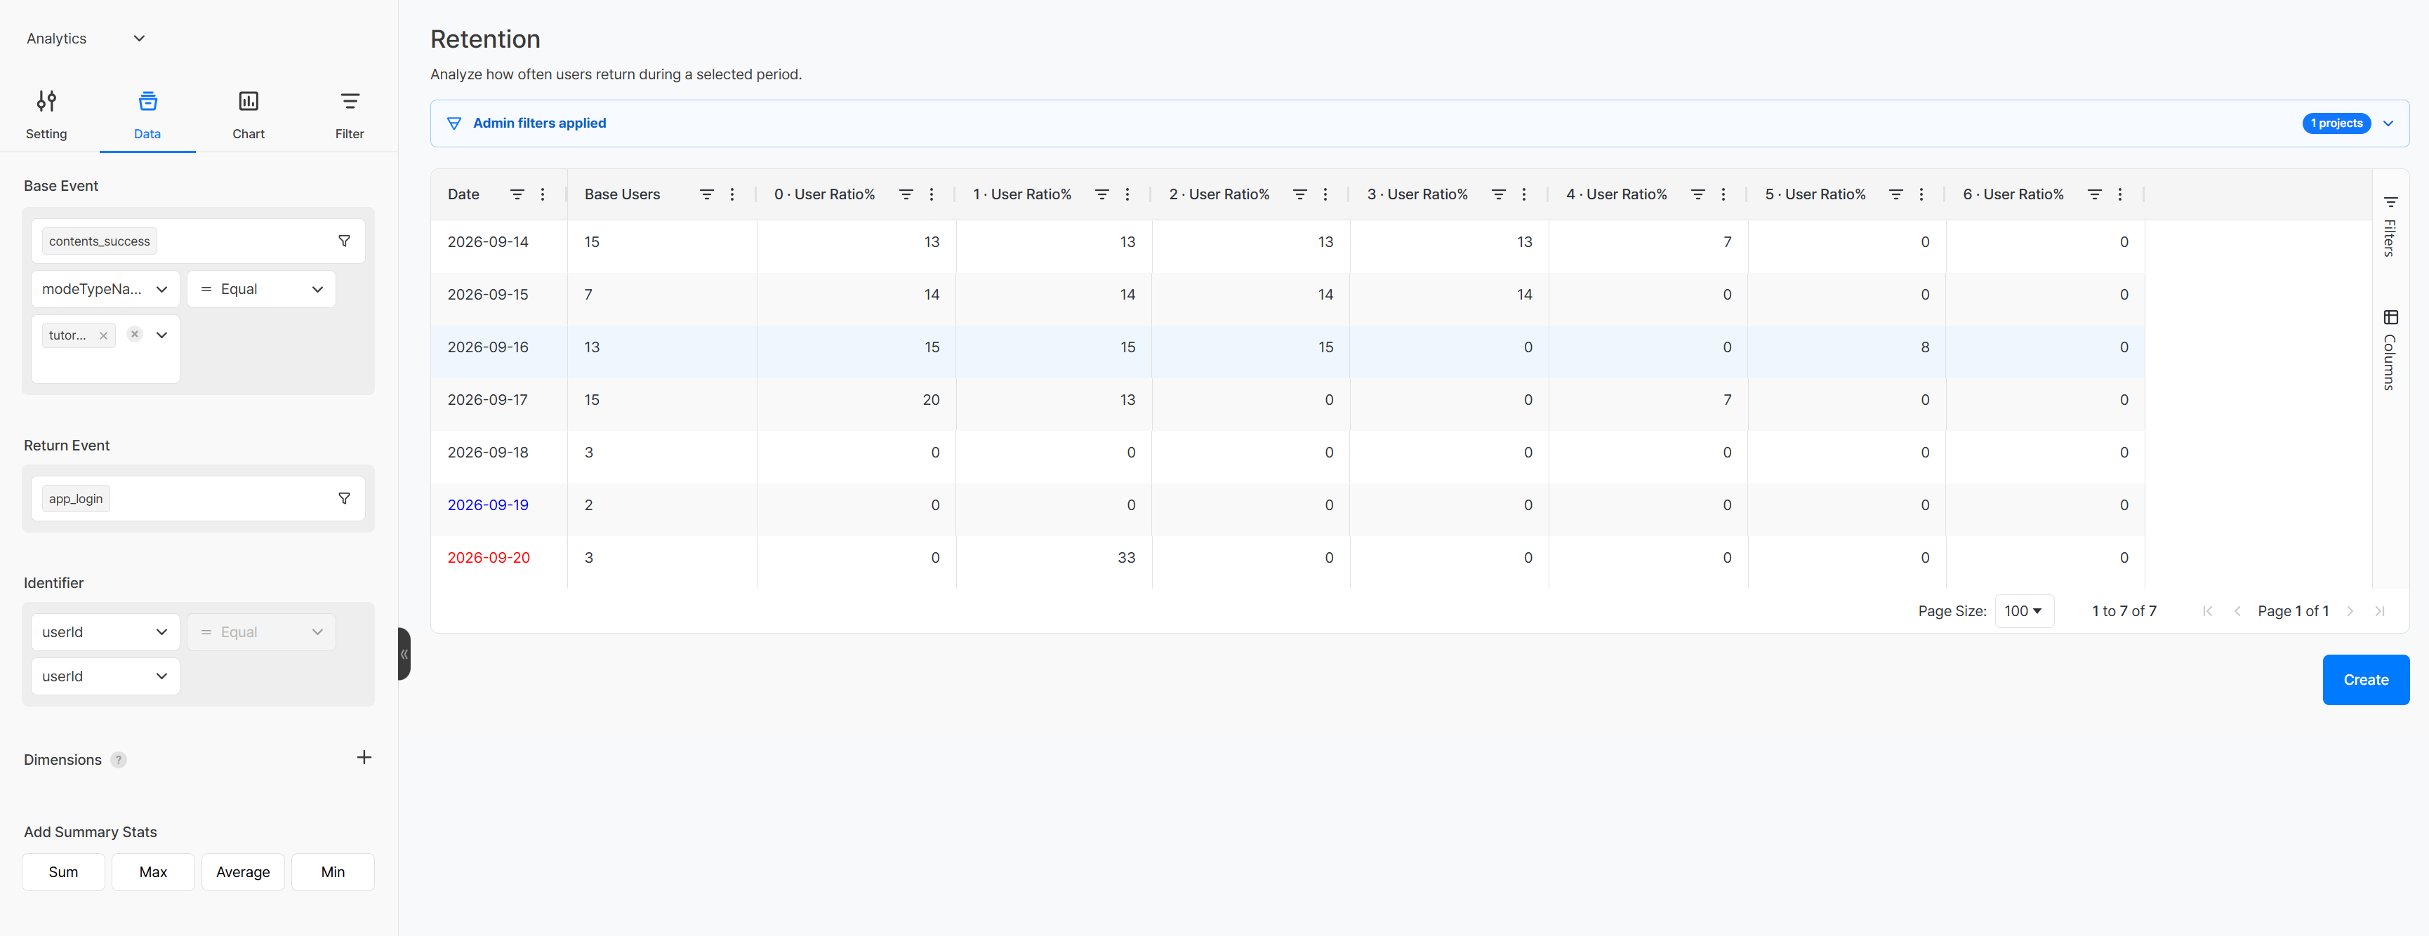
Task: Remove the tutor... tag from base event
Action: tap(104, 335)
